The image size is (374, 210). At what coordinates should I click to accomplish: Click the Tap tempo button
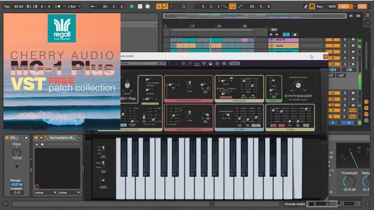click(6, 6)
